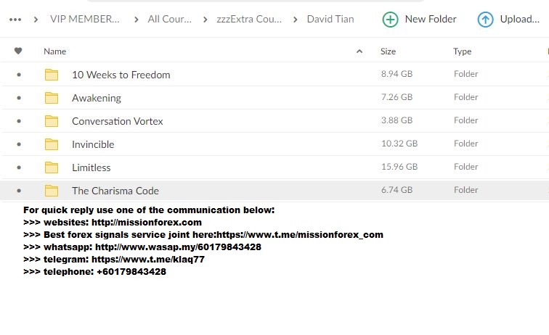Click the 10 Weeks to Freedom folder icon
549x335 pixels.
pyautogui.click(x=52, y=75)
